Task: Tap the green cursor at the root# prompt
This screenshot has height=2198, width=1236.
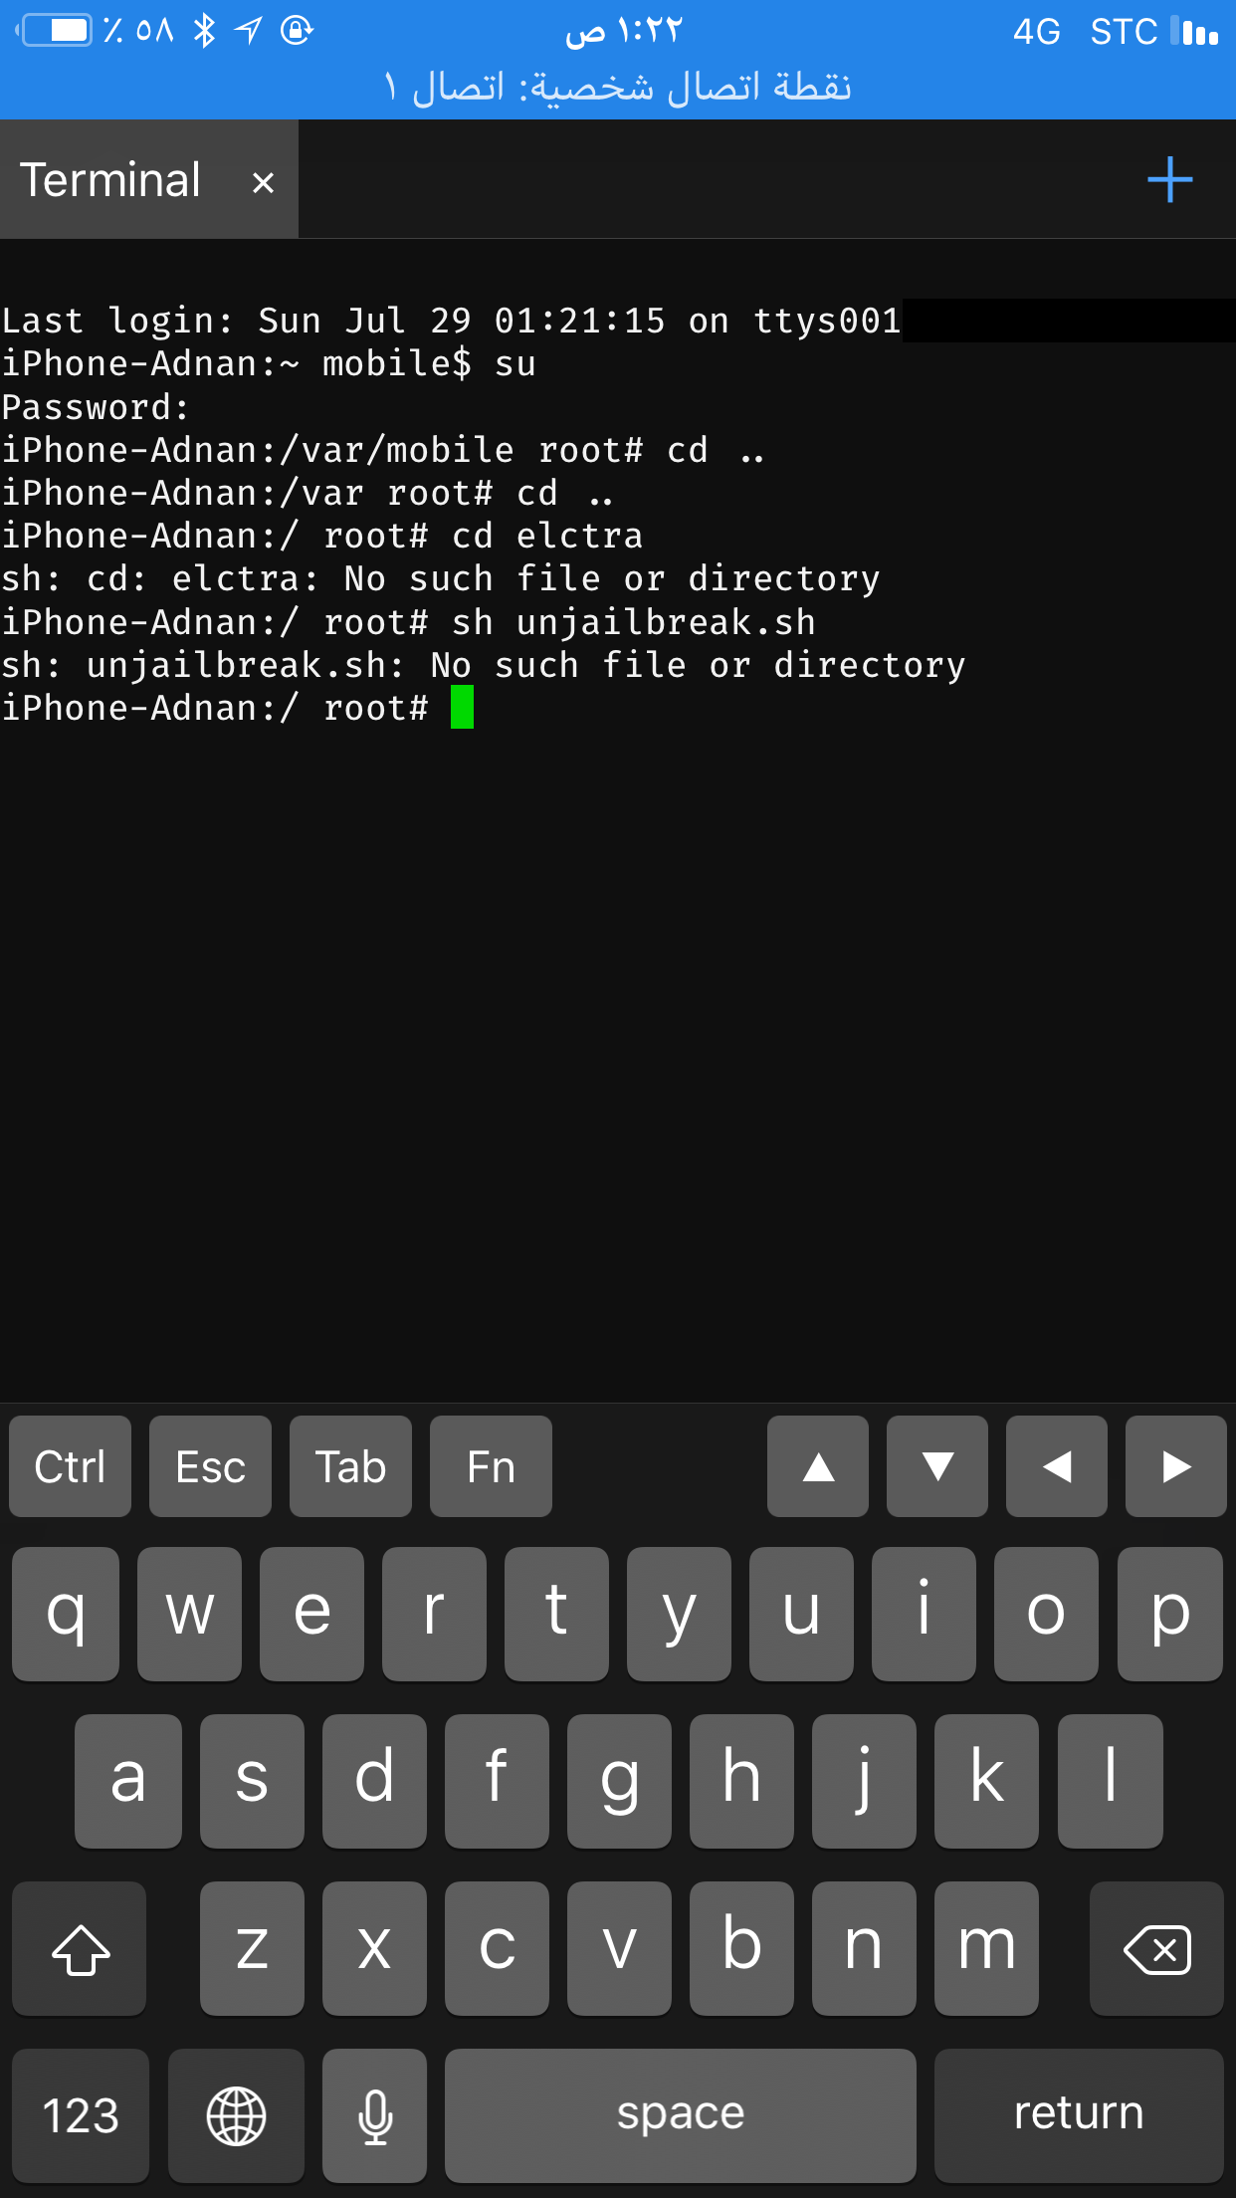Action: [462, 708]
